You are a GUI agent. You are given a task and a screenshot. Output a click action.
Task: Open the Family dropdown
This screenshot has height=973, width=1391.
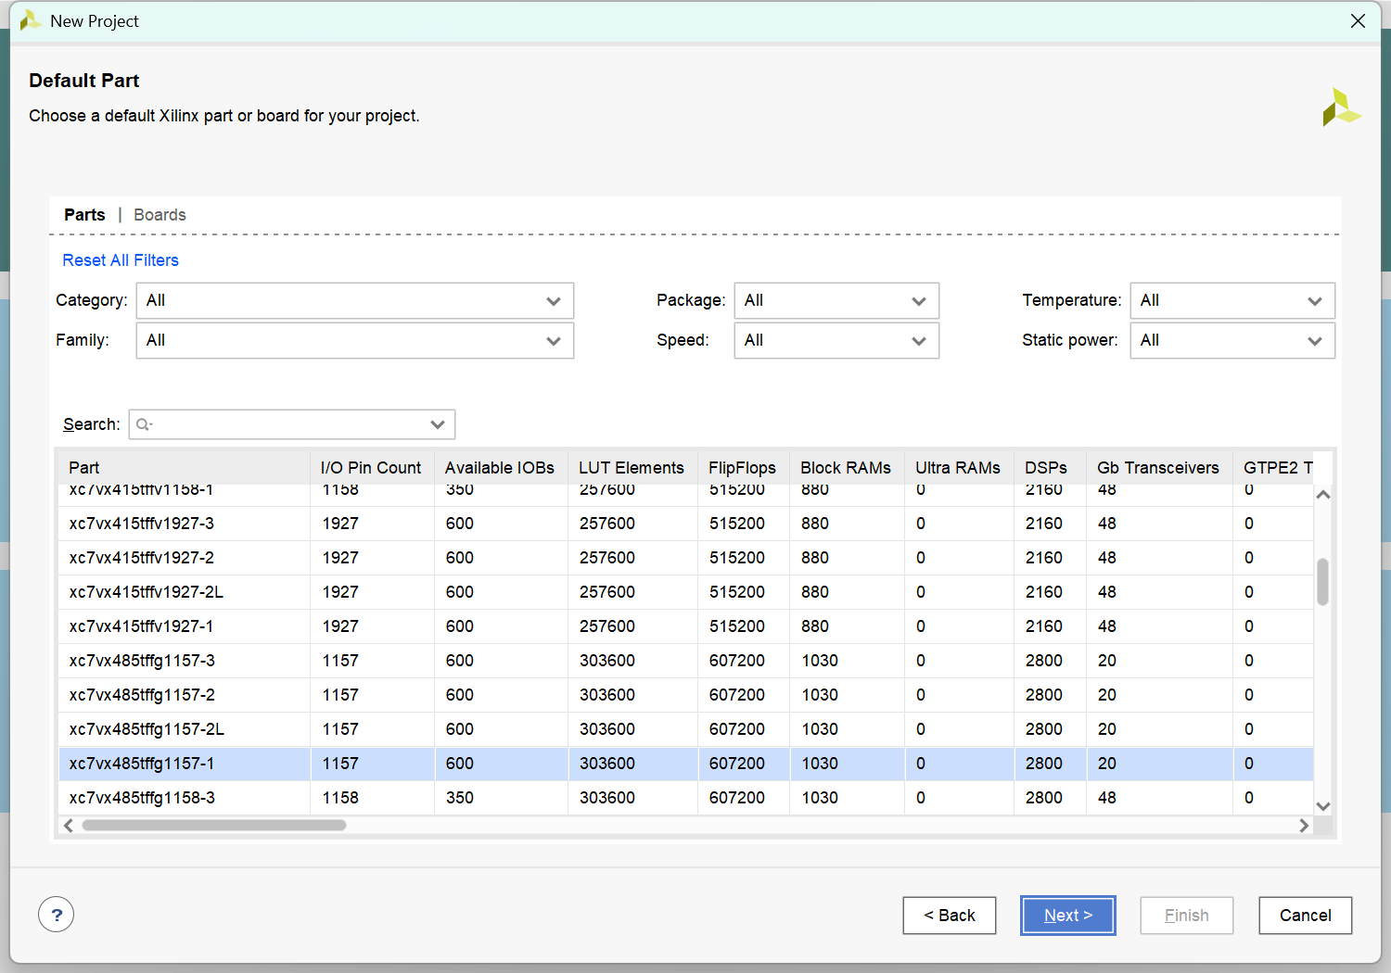[x=355, y=340]
